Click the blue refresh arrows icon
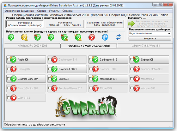The height and width of the screenshot is (131, 177). pyautogui.click(x=119, y=37)
